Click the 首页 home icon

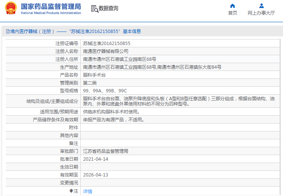pos(233,6)
